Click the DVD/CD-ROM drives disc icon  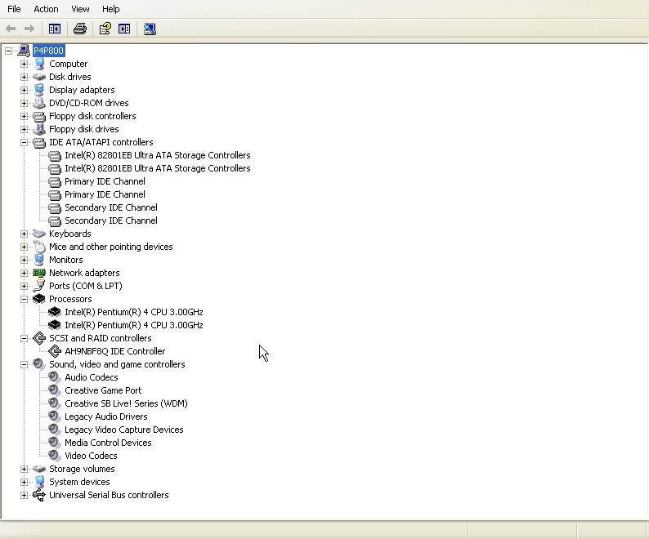click(x=39, y=103)
